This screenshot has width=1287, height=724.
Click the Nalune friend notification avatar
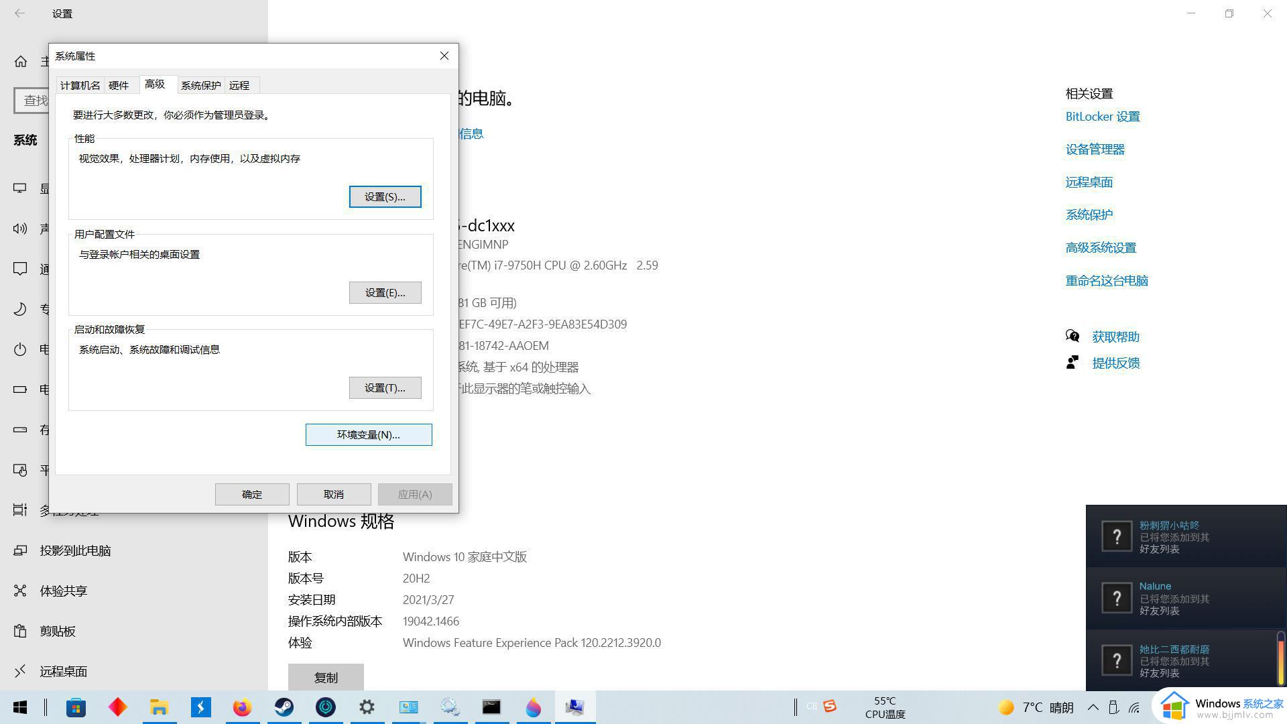(x=1117, y=598)
